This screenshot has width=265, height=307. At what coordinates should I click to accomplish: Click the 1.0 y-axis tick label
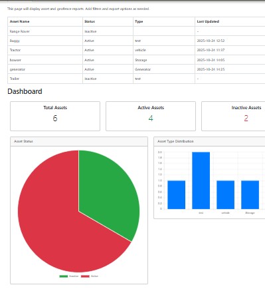pos(160,180)
